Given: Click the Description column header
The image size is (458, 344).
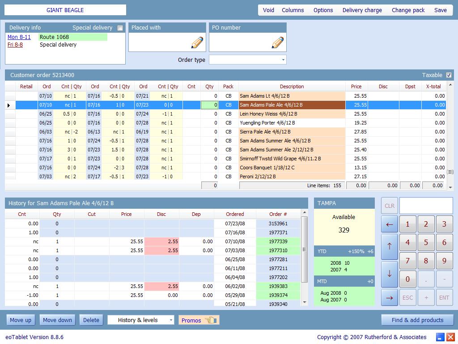Looking at the screenshot, I should click(x=292, y=86).
